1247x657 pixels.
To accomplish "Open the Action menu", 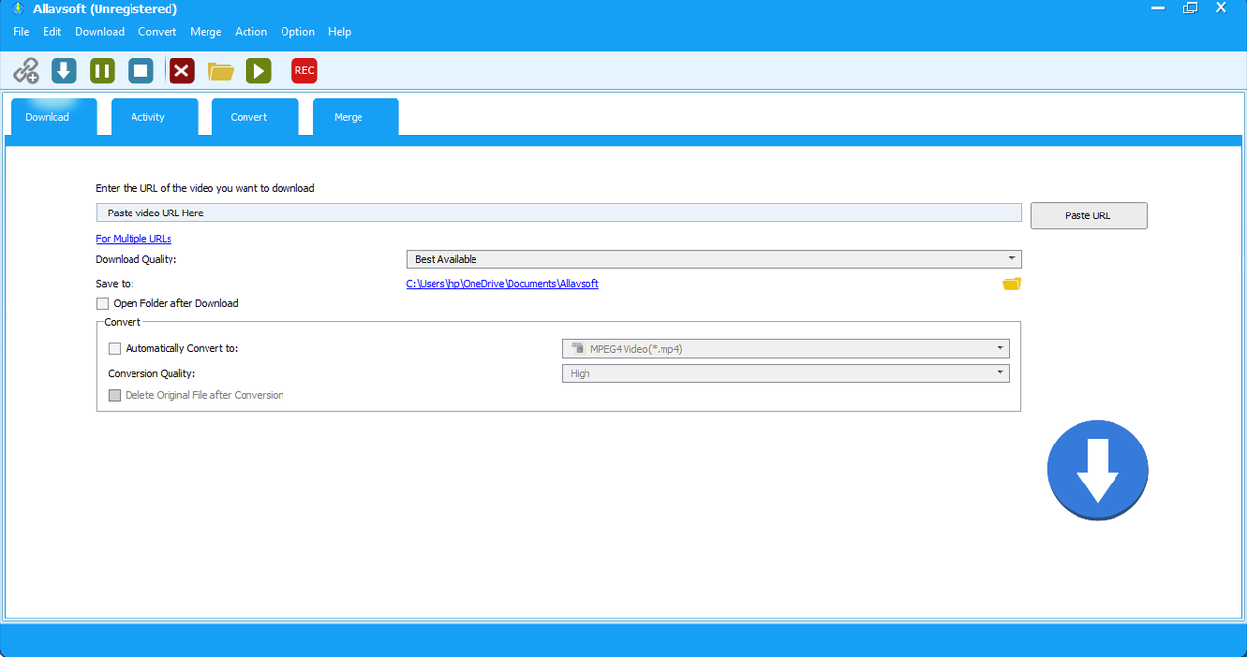I will pyautogui.click(x=250, y=32).
